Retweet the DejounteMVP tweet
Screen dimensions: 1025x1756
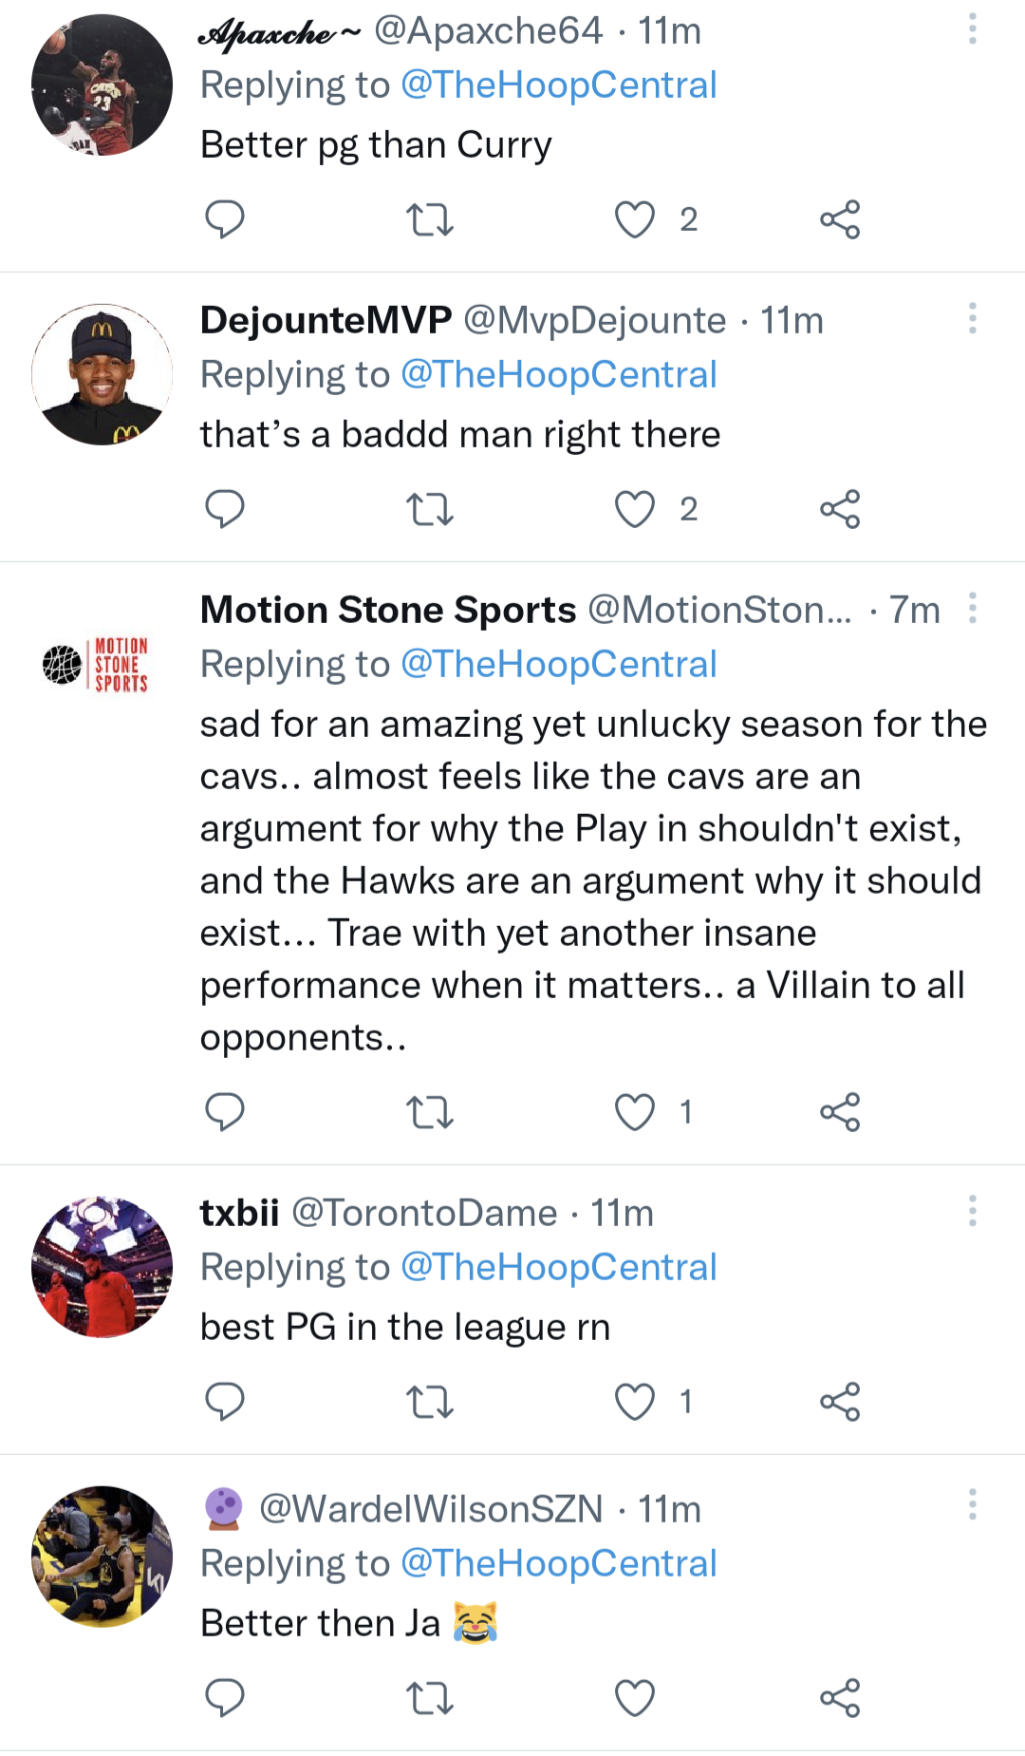click(x=430, y=509)
